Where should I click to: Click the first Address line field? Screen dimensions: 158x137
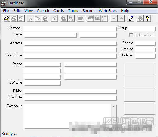pos(70,43)
